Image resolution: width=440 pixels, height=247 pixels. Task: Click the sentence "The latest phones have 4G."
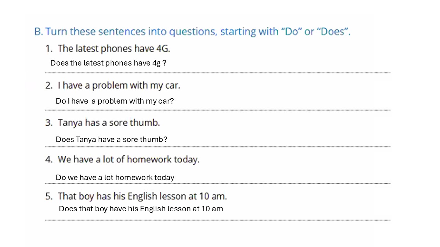(114, 49)
